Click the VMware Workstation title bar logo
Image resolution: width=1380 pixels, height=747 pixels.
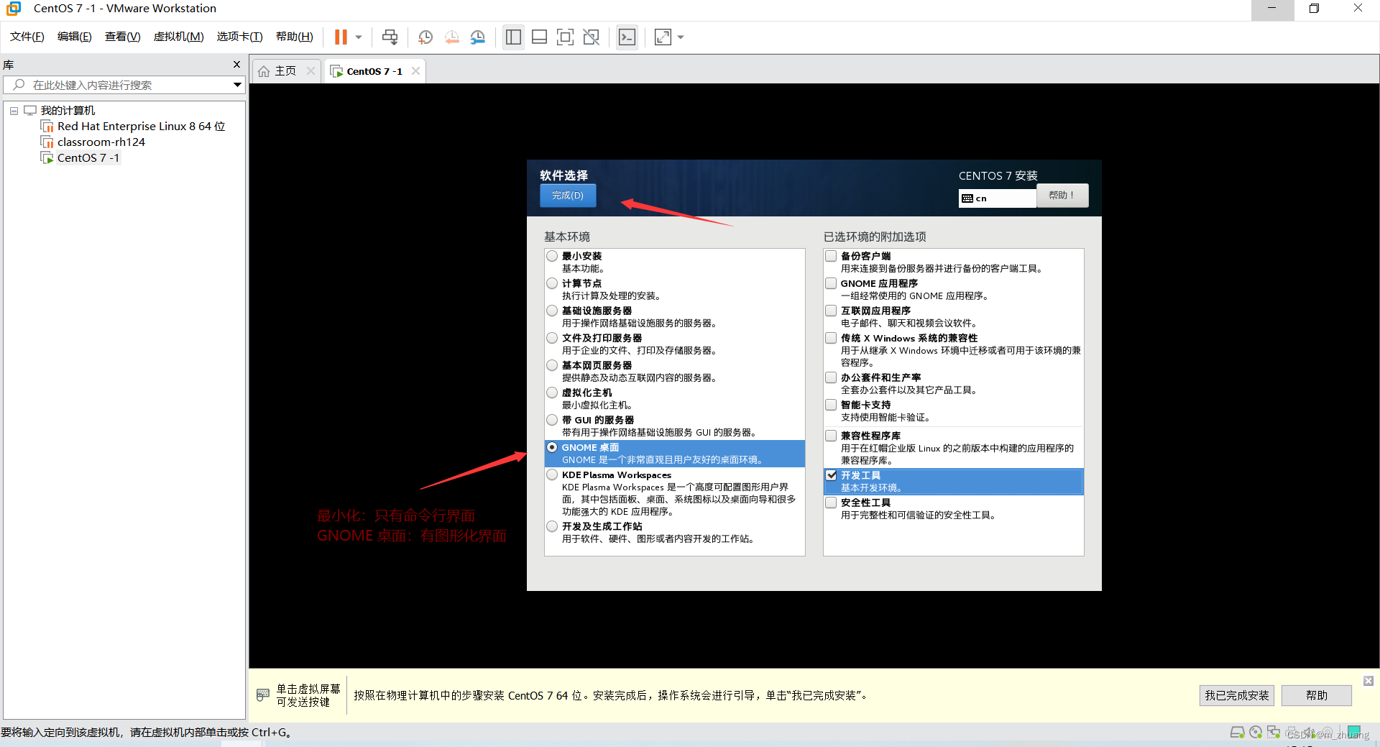[14, 9]
